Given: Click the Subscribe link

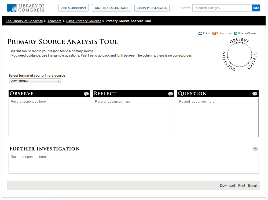Looking at the screenshot, I should pyautogui.click(x=223, y=33).
